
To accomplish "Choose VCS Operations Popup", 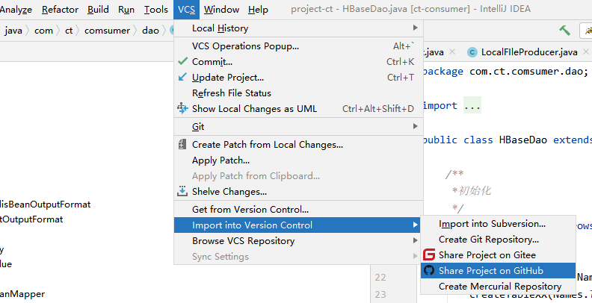I will [x=298, y=46].
